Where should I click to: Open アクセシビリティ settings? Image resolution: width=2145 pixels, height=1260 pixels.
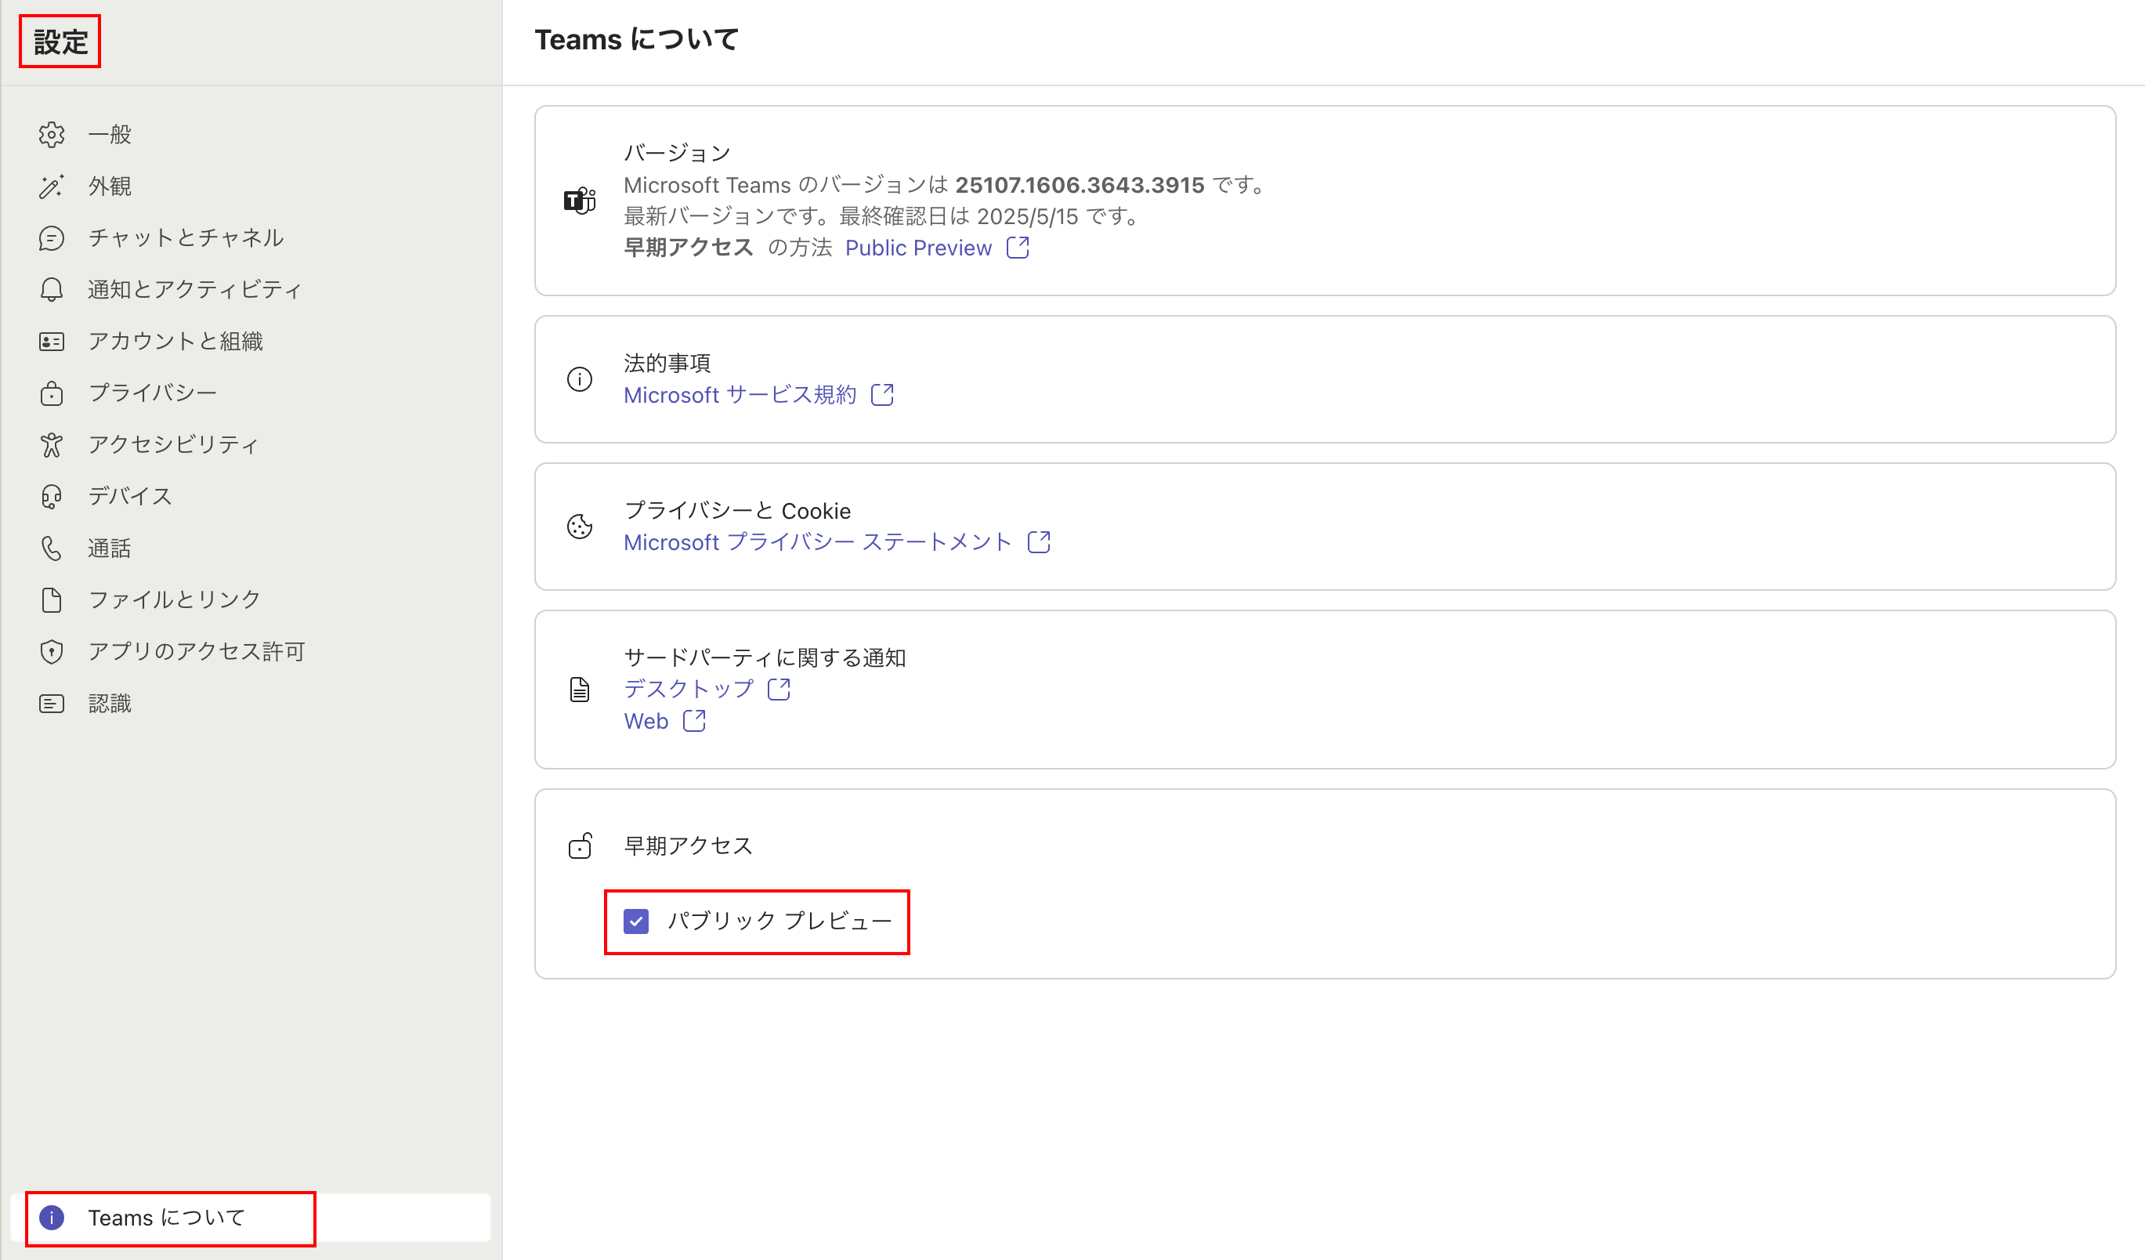tap(251, 444)
